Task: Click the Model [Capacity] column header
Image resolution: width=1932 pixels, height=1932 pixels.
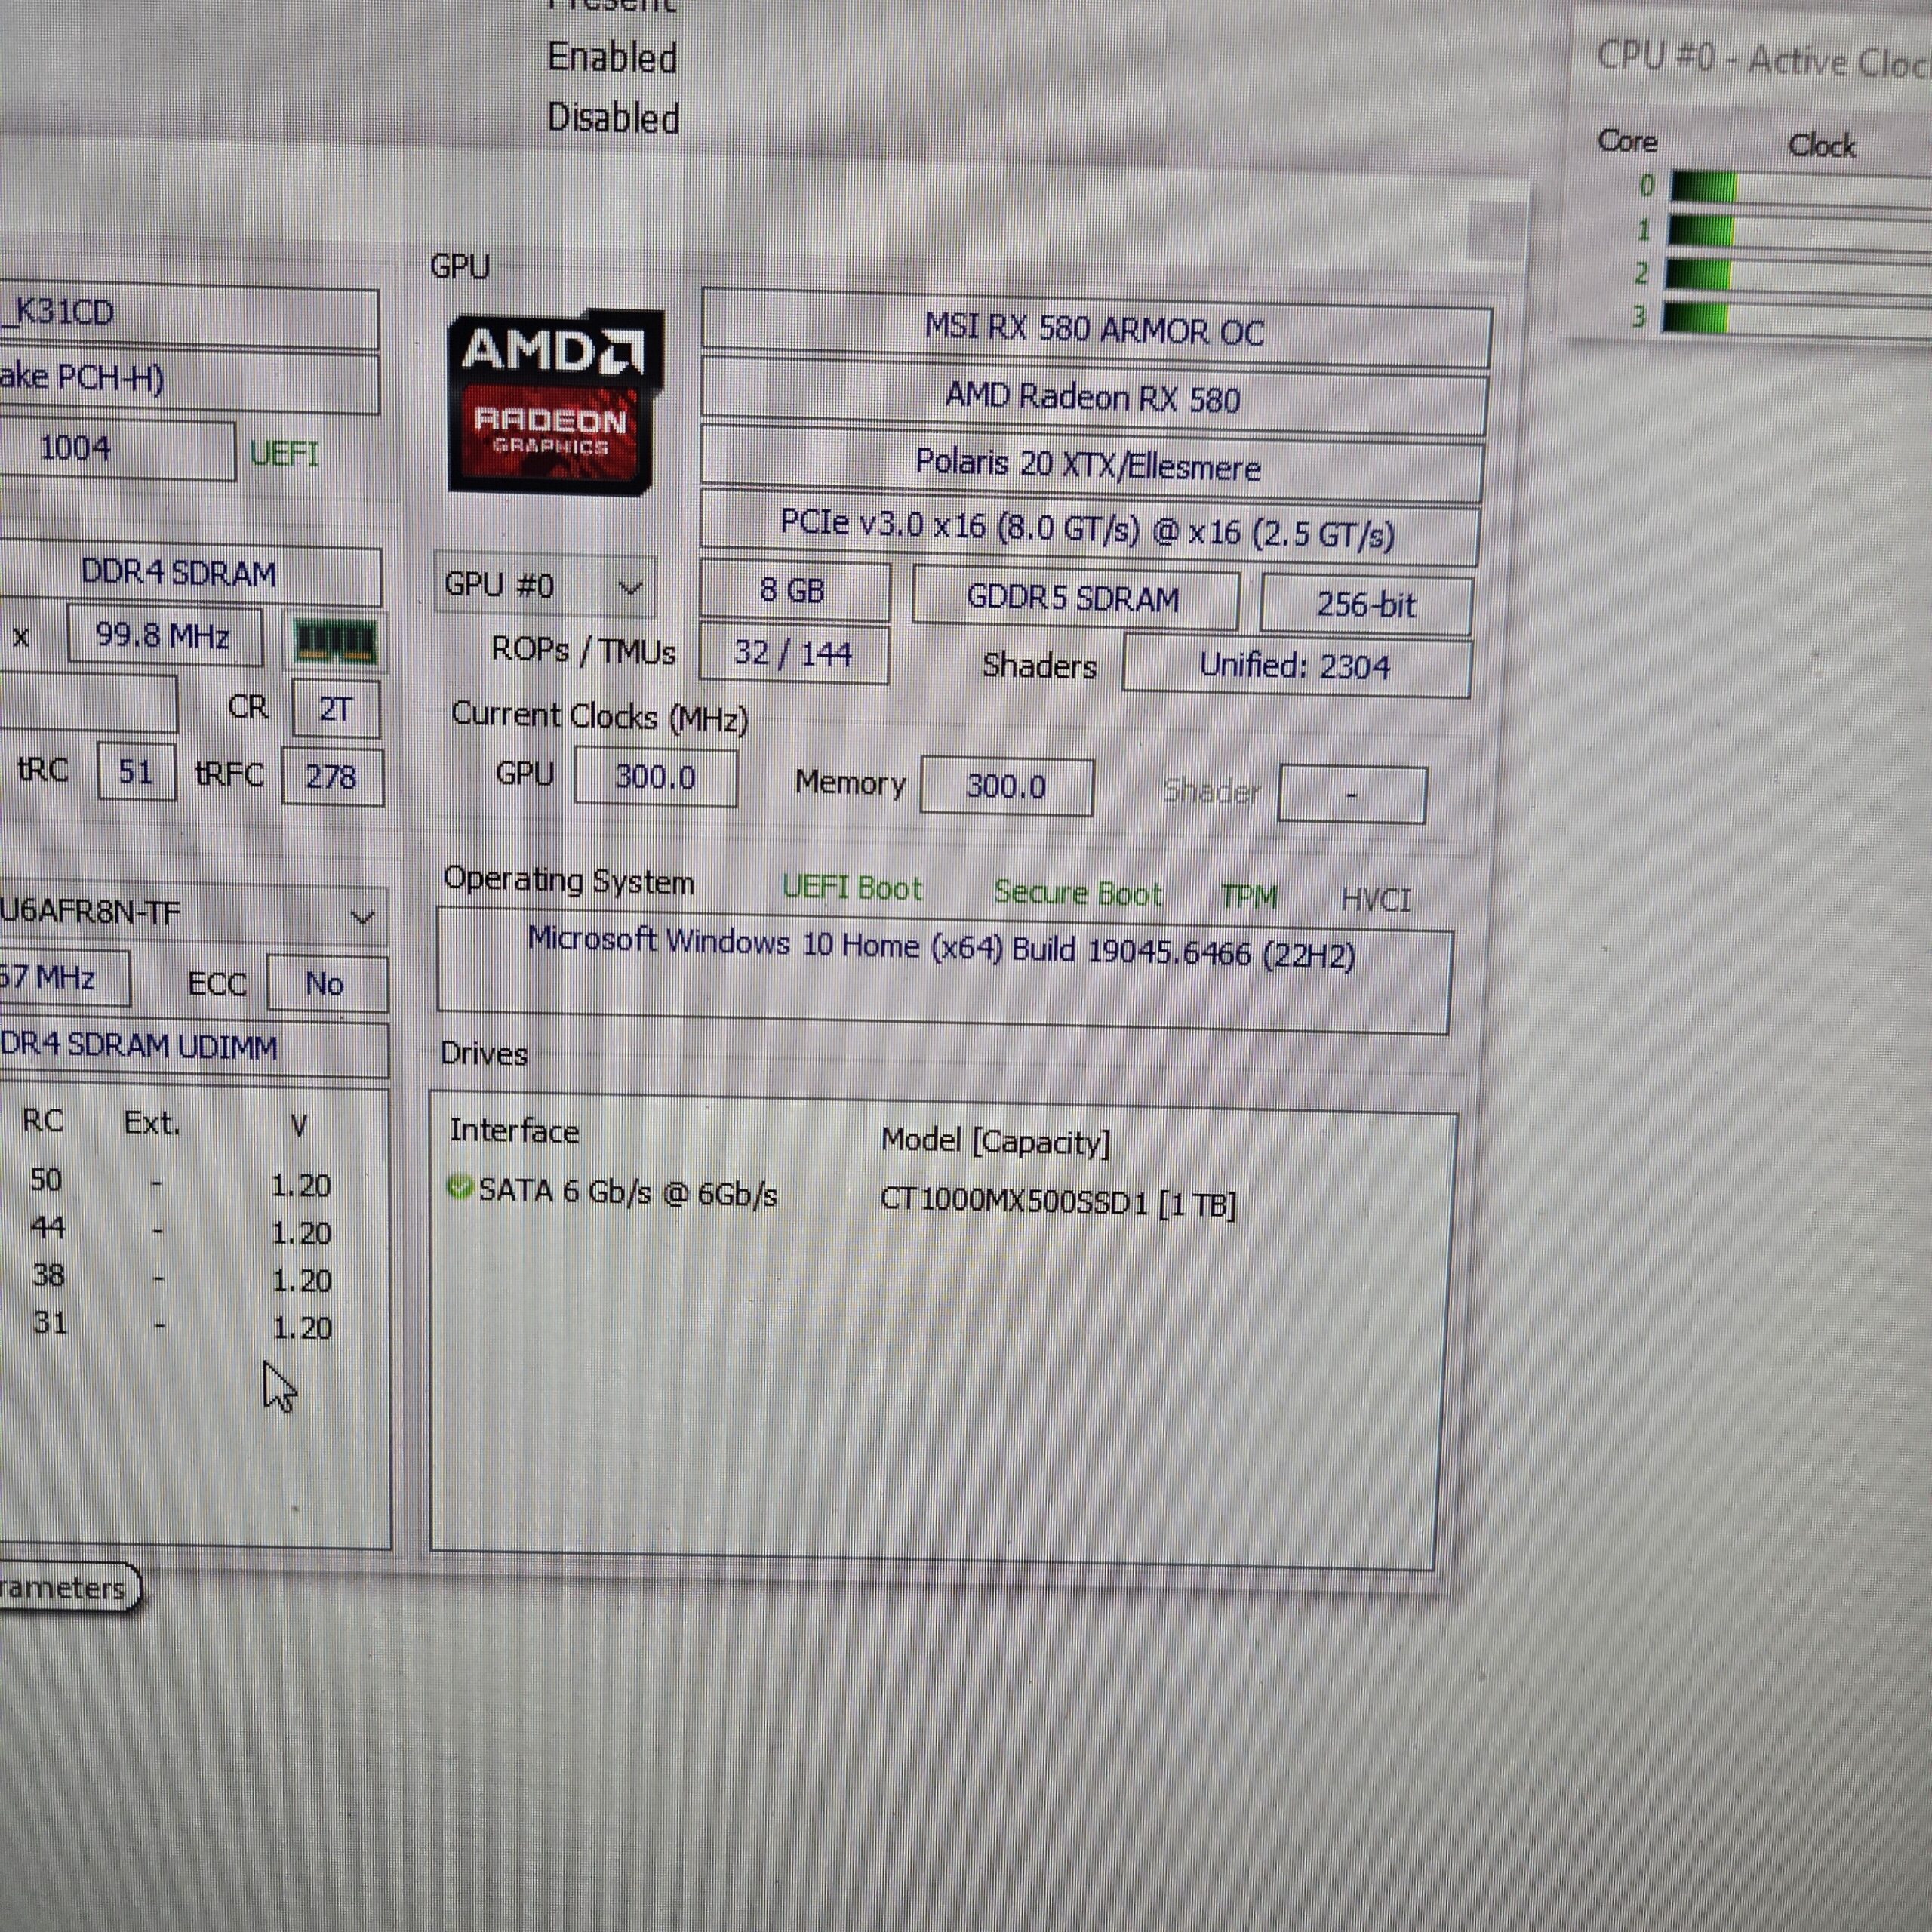Action: tap(996, 1141)
